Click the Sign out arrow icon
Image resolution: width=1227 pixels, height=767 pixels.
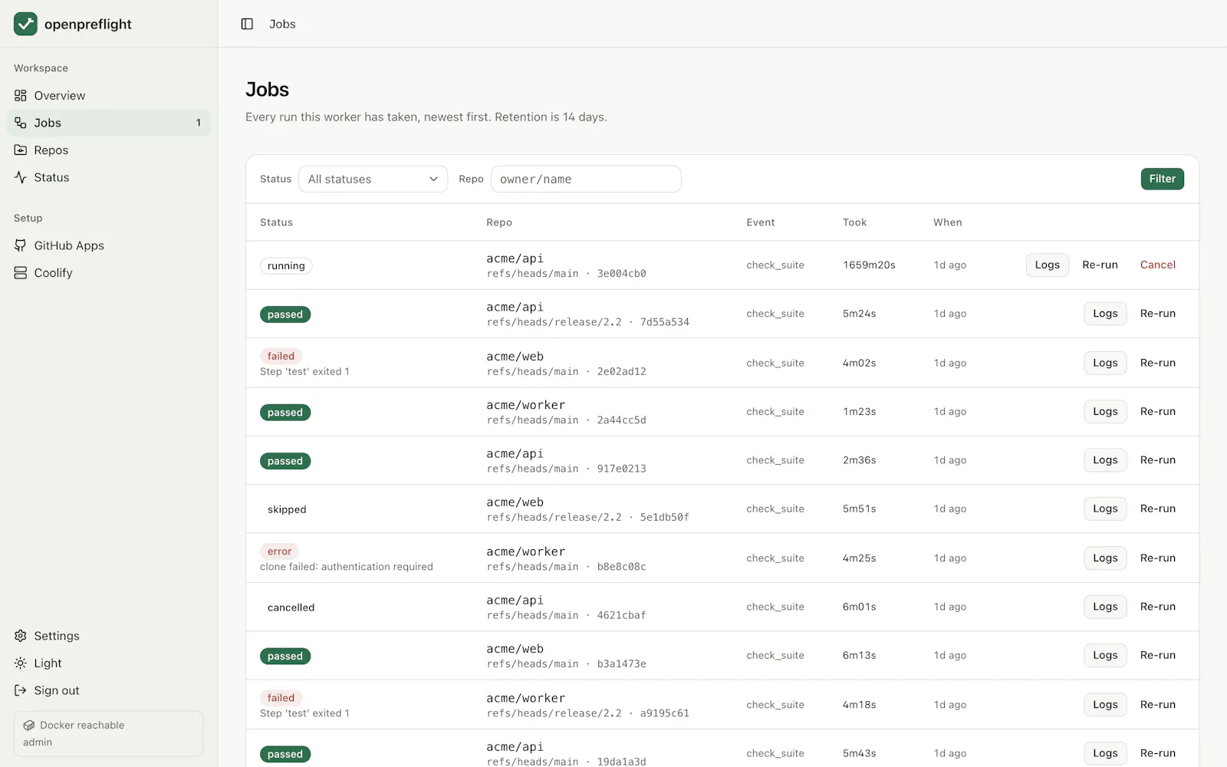point(21,690)
